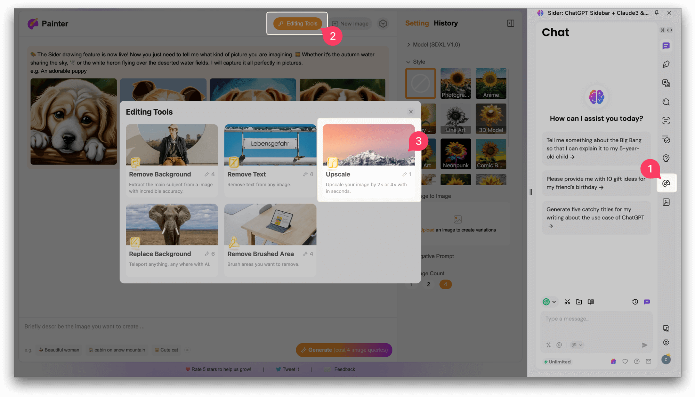695x397 pixels.
Task: Expand the Model (SDXL V1.0) section
Action: (433, 44)
